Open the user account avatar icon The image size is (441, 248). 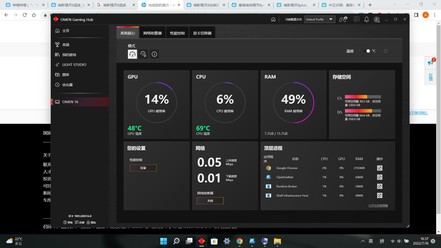[377, 19]
